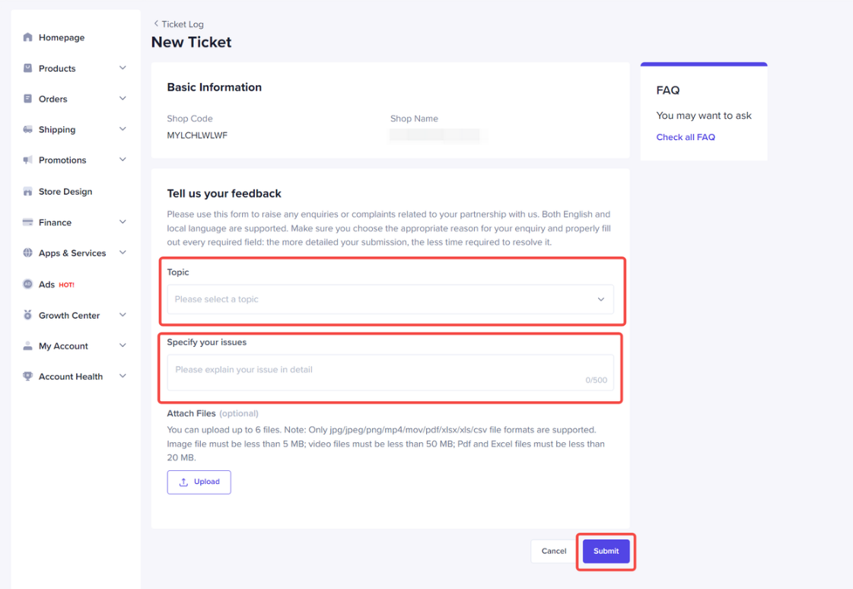Select the Finance icon
853x589 pixels.
pyautogui.click(x=27, y=221)
